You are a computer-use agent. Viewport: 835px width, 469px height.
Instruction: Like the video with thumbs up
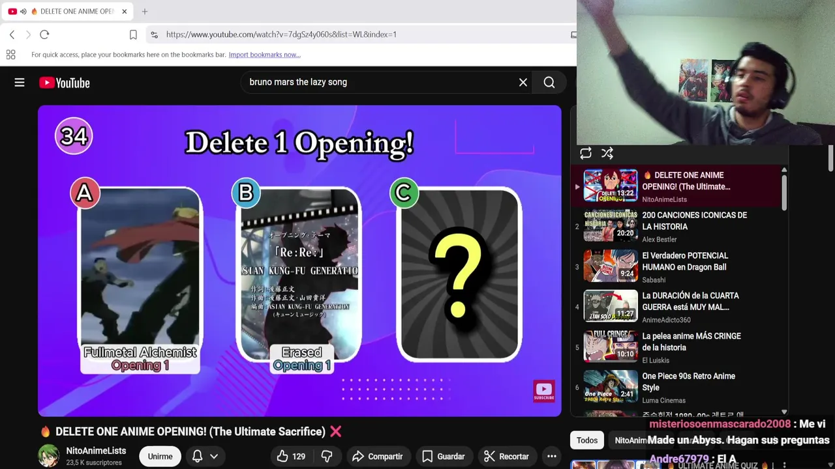click(291, 457)
